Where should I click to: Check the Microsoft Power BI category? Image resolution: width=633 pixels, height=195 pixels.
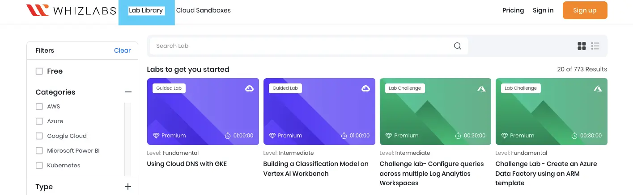(39, 151)
